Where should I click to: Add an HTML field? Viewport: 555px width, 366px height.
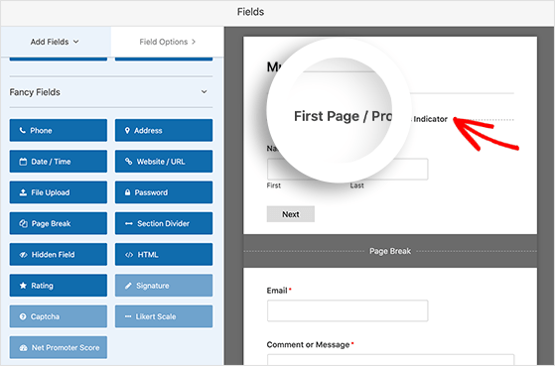164,254
